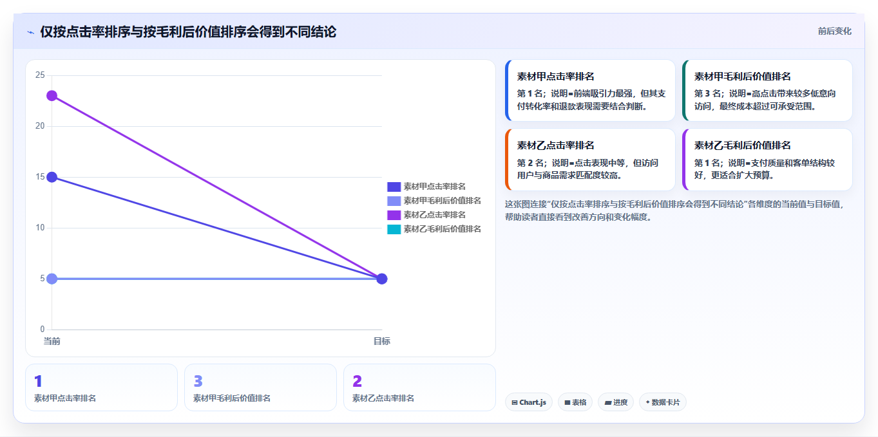Click 素材甲毛利后价值排名 label under value 3
The width and height of the screenshot is (878, 437).
coord(232,398)
